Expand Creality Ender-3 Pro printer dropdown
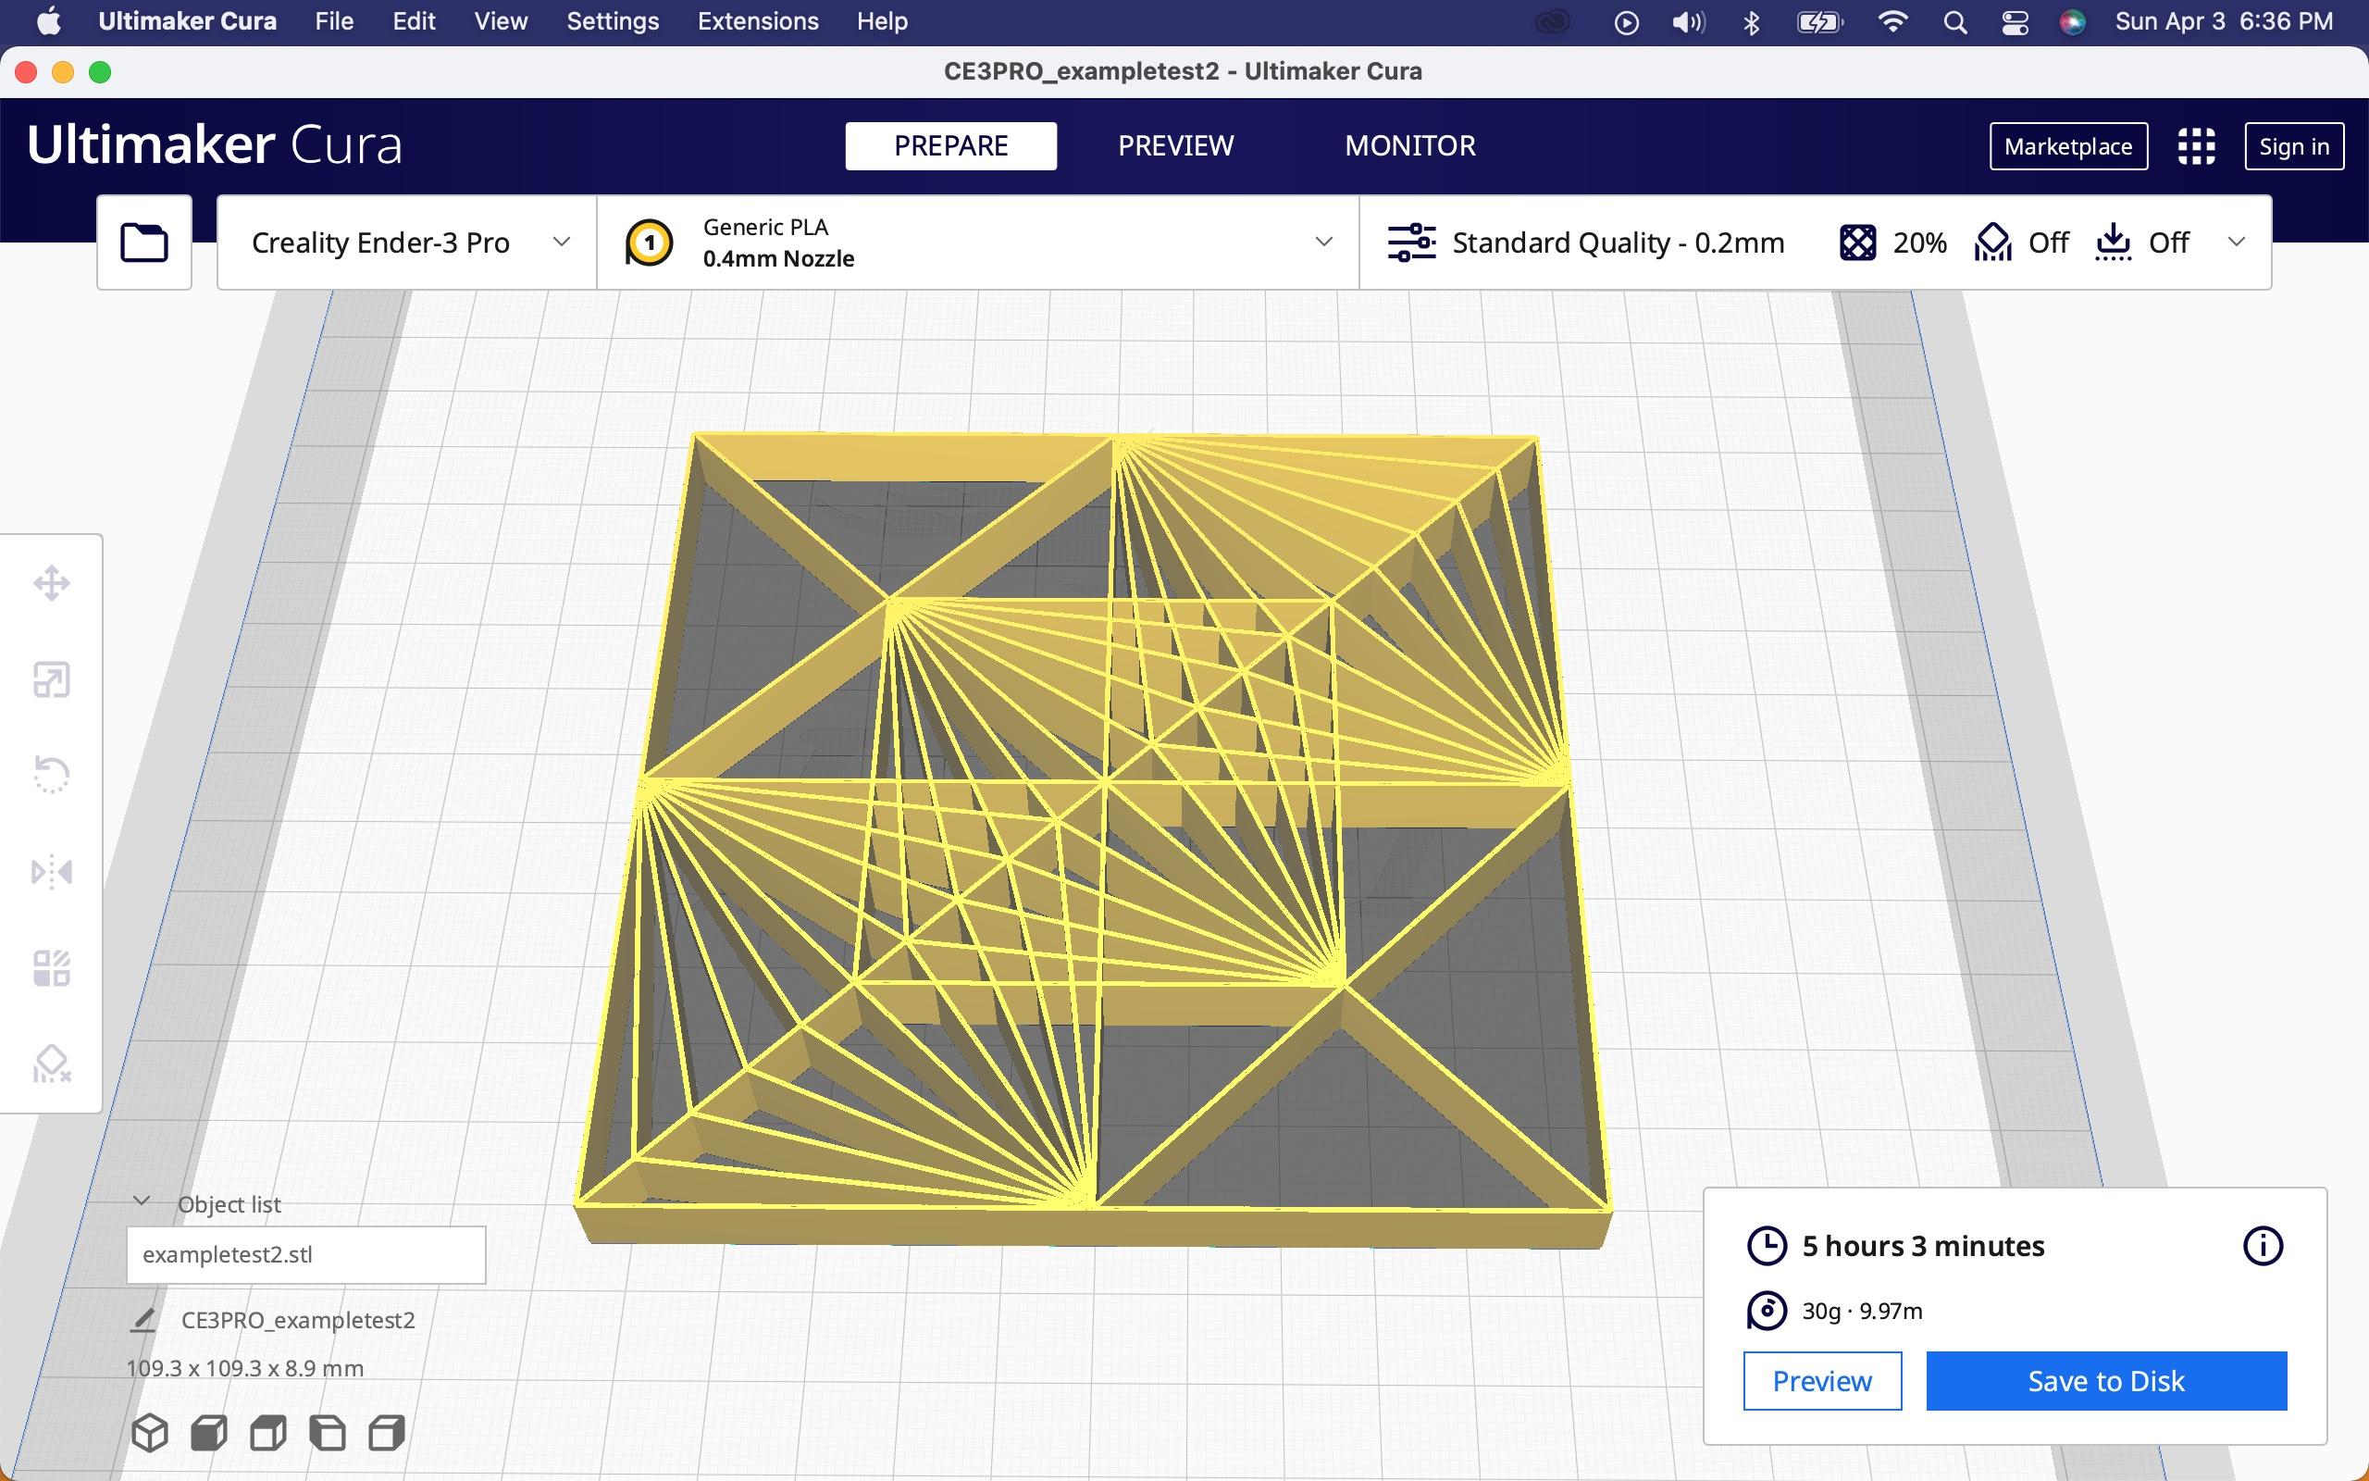Image resolution: width=2369 pixels, height=1481 pixels. [x=561, y=242]
